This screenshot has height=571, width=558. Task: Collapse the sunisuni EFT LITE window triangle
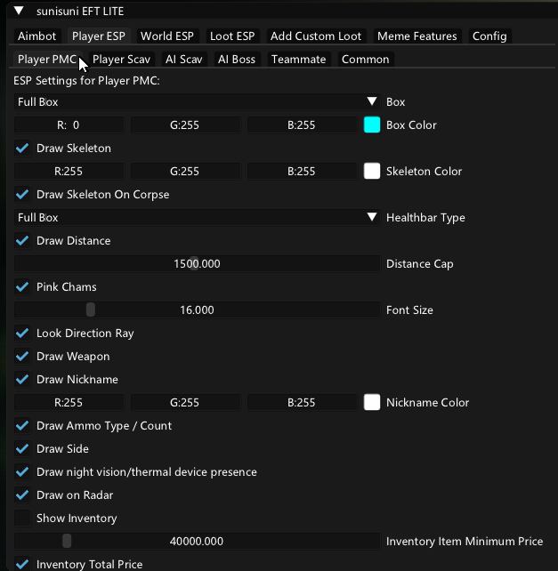tap(19, 12)
